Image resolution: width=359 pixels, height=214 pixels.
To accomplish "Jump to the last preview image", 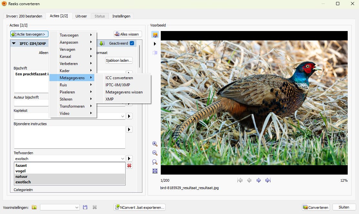I will (268, 180).
